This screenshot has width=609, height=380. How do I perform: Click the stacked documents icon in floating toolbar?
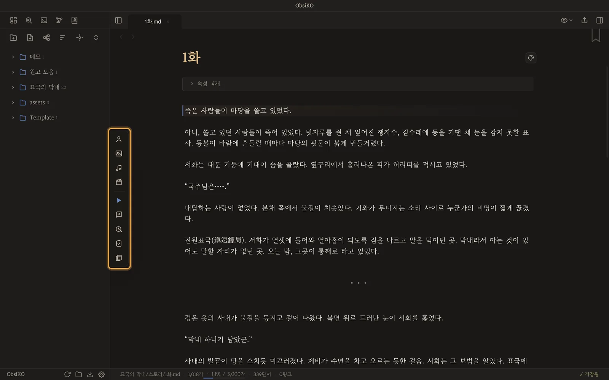[119, 258]
